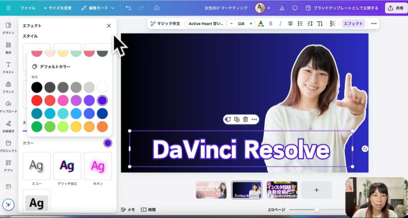The height and width of the screenshot is (218, 408).
Task: Open the text color picker icon
Action: click(x=261, y=24)
